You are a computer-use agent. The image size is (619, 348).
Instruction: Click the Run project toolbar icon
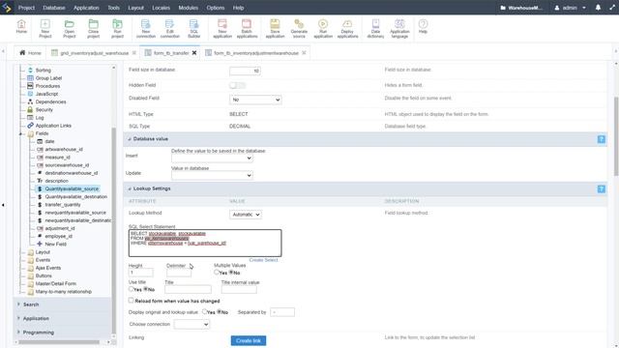click(117, 28)
